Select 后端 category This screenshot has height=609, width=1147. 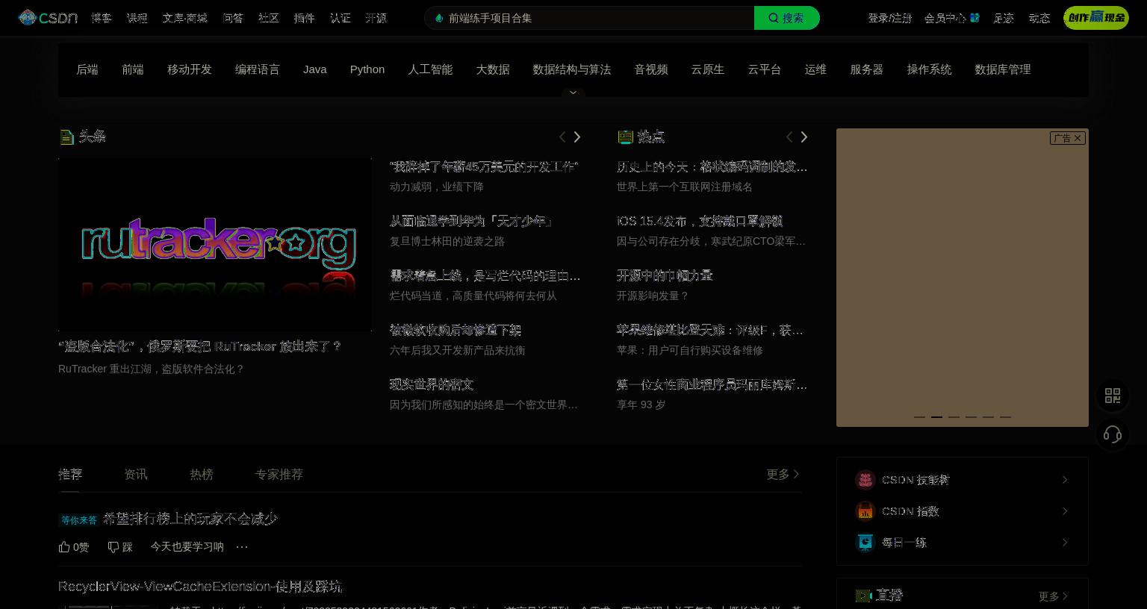point(87,69)
